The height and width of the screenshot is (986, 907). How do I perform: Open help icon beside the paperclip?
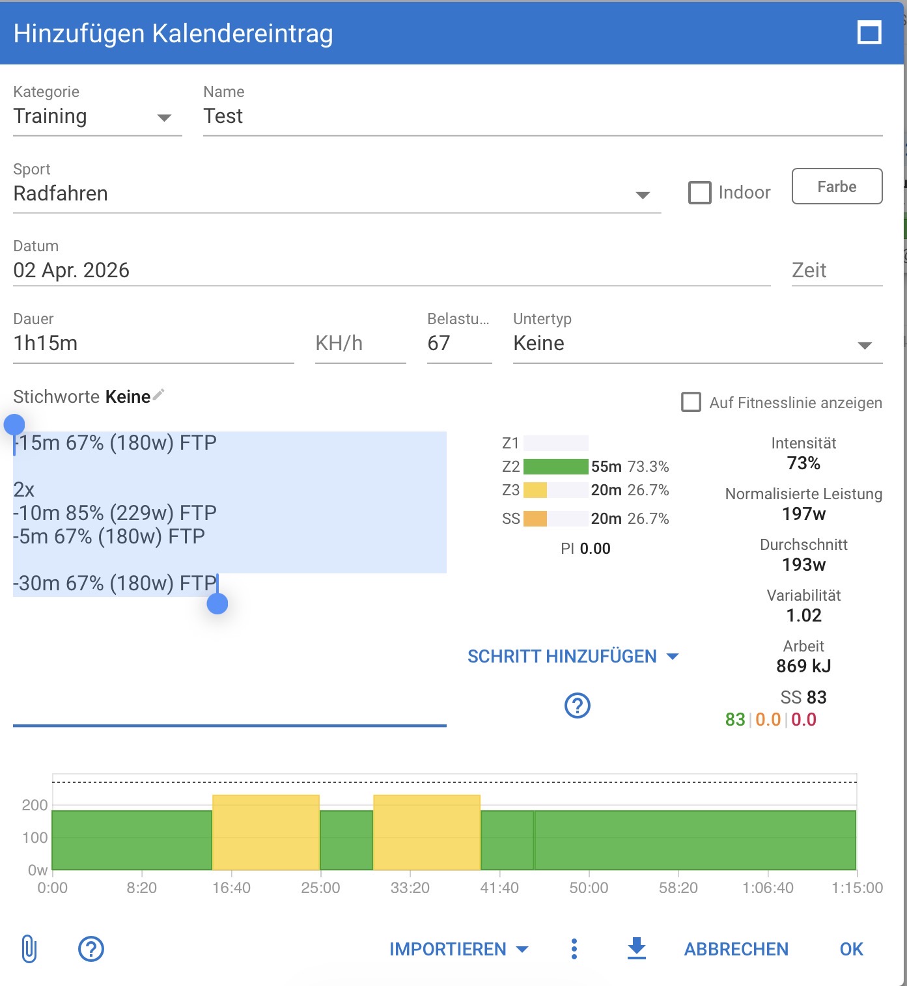(x=91, y=948)
